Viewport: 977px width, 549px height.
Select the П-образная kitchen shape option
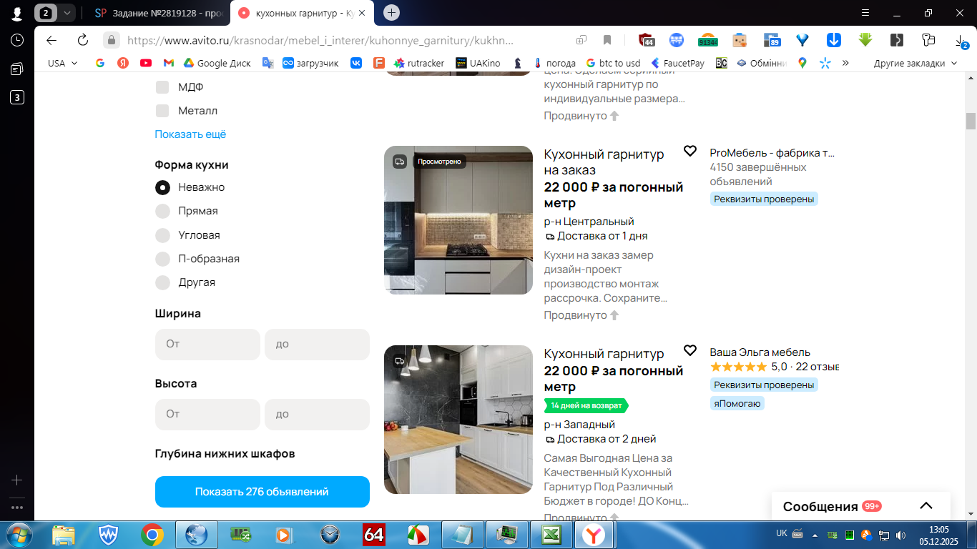tap(163, 259)
